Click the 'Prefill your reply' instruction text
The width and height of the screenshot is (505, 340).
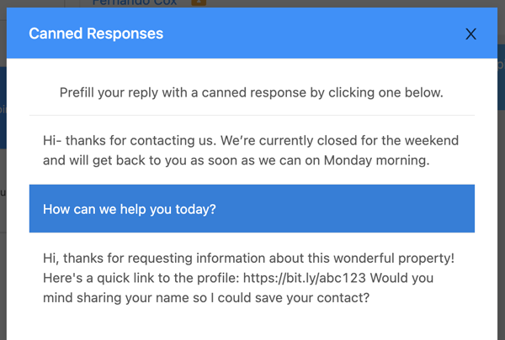coord(251,92)
